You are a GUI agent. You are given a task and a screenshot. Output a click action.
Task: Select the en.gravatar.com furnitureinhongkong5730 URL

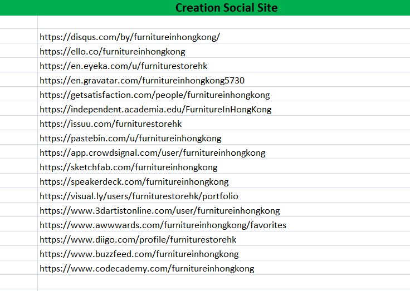coord(142,81)
